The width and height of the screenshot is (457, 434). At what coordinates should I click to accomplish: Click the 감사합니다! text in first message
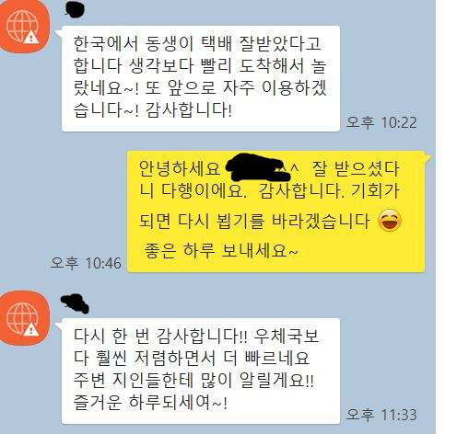click(x=188, y=110)
